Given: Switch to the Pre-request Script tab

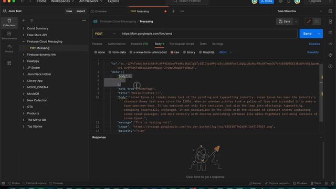Looking at the screenshot, I should coord(182,44).
